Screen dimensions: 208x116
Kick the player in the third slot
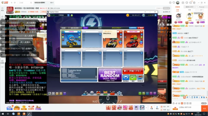[x=121, y=32]
